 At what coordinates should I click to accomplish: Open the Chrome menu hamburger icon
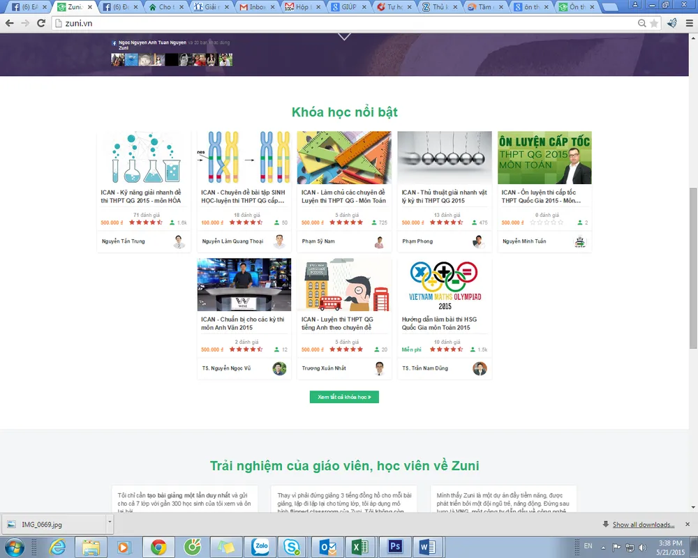coord(689,23)
